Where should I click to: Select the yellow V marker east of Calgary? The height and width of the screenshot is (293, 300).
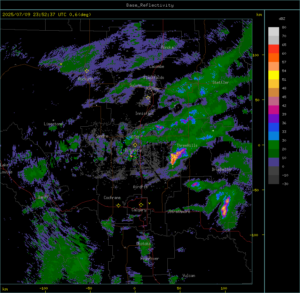(149, 203)
